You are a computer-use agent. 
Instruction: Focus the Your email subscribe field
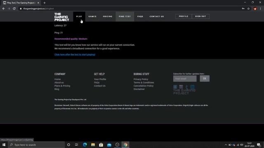coord(185,79)
